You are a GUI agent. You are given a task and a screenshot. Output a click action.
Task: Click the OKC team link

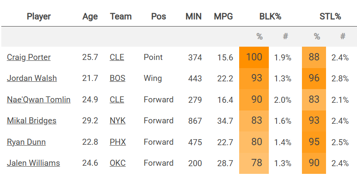click(x=117, y=163)
